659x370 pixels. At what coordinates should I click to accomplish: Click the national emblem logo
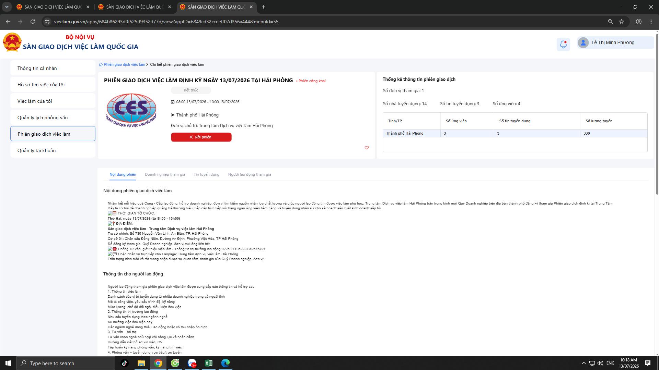12,42
